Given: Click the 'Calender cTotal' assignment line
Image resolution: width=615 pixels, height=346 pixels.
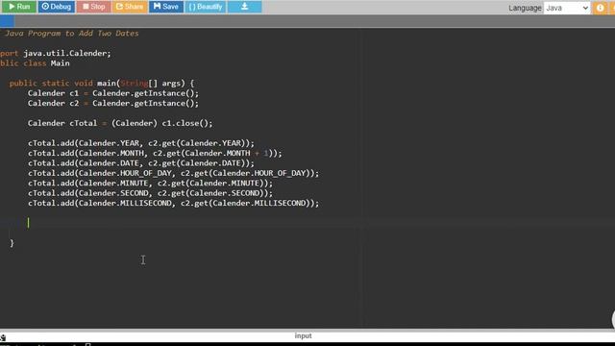Looking at the screenshot, I should coord(120,123).
